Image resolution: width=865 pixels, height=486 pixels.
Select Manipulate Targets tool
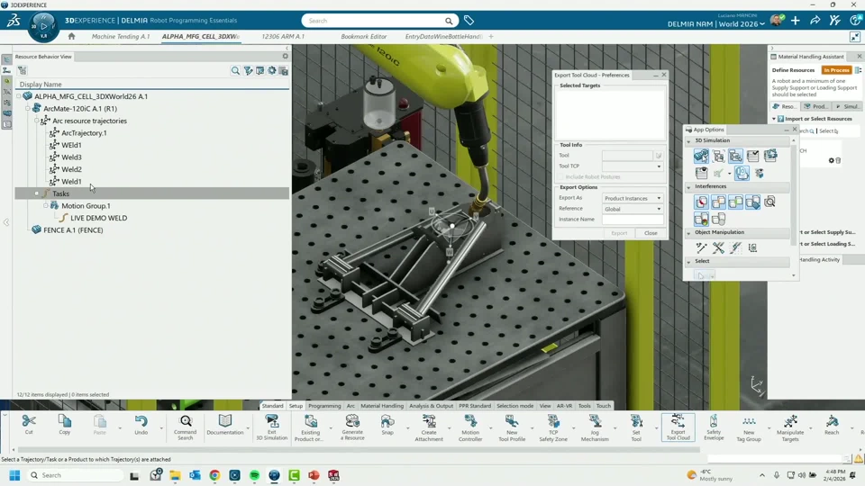point(790,428)
